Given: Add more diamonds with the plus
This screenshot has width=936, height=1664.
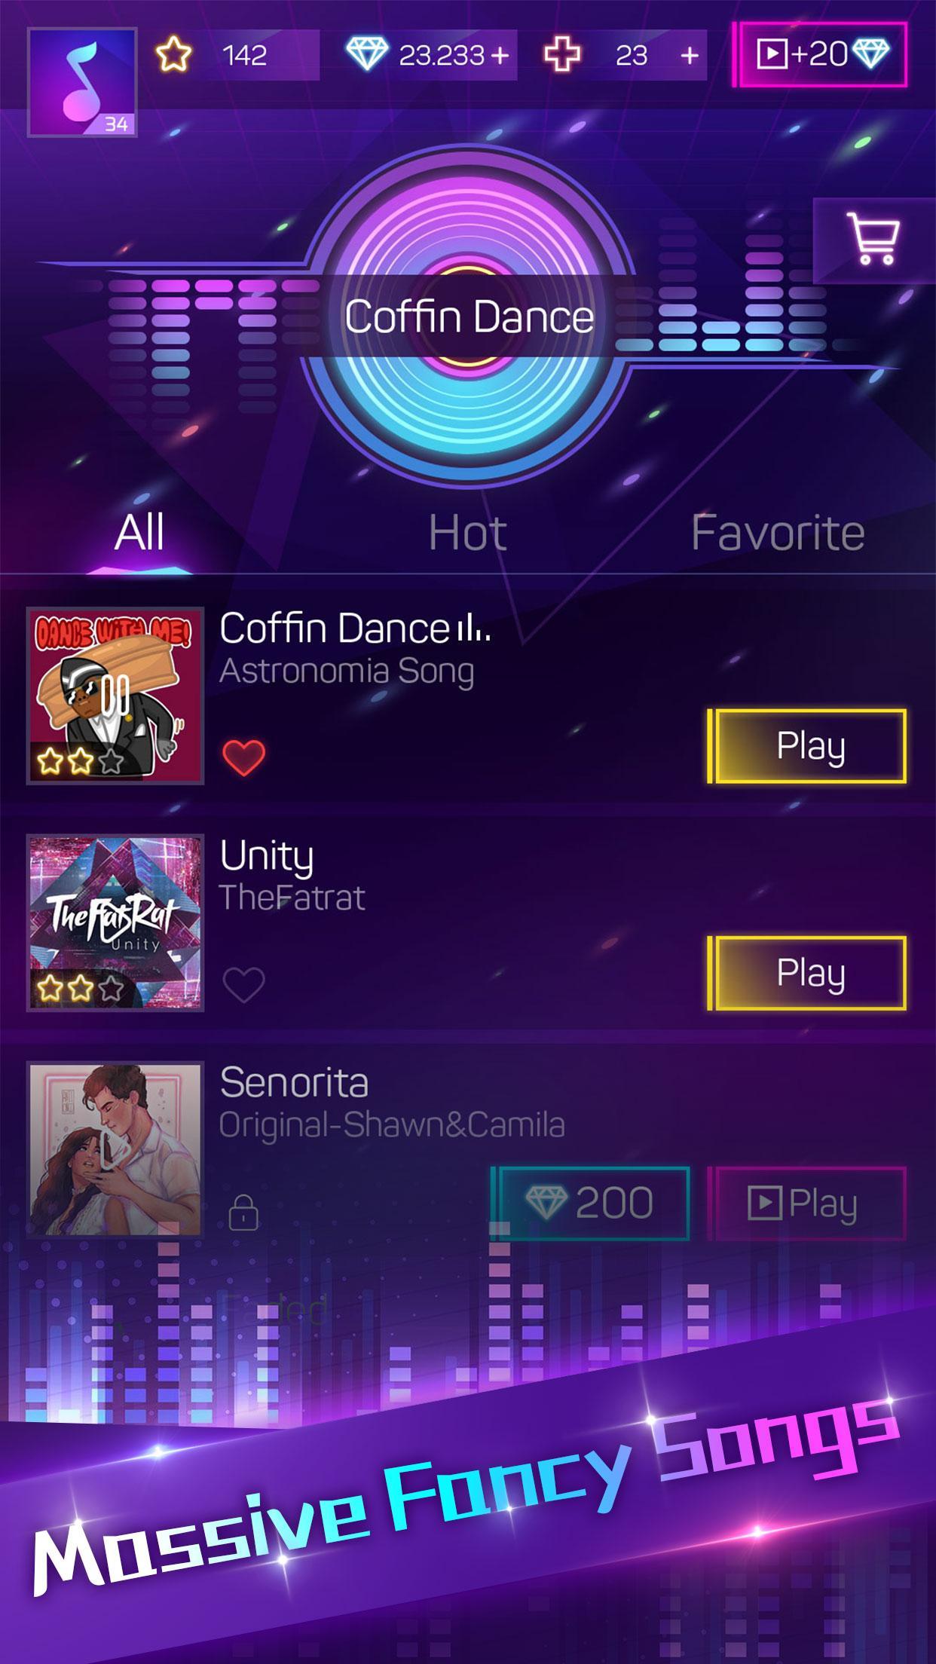Looking at the screenshot, I should tap(500, 54).
